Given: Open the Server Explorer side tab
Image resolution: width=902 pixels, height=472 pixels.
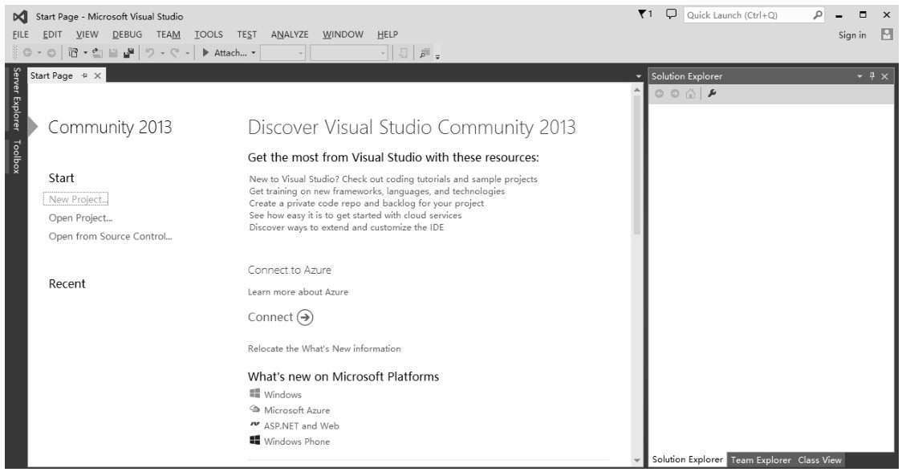Looking at the screenshot, I should pos(17,99).
